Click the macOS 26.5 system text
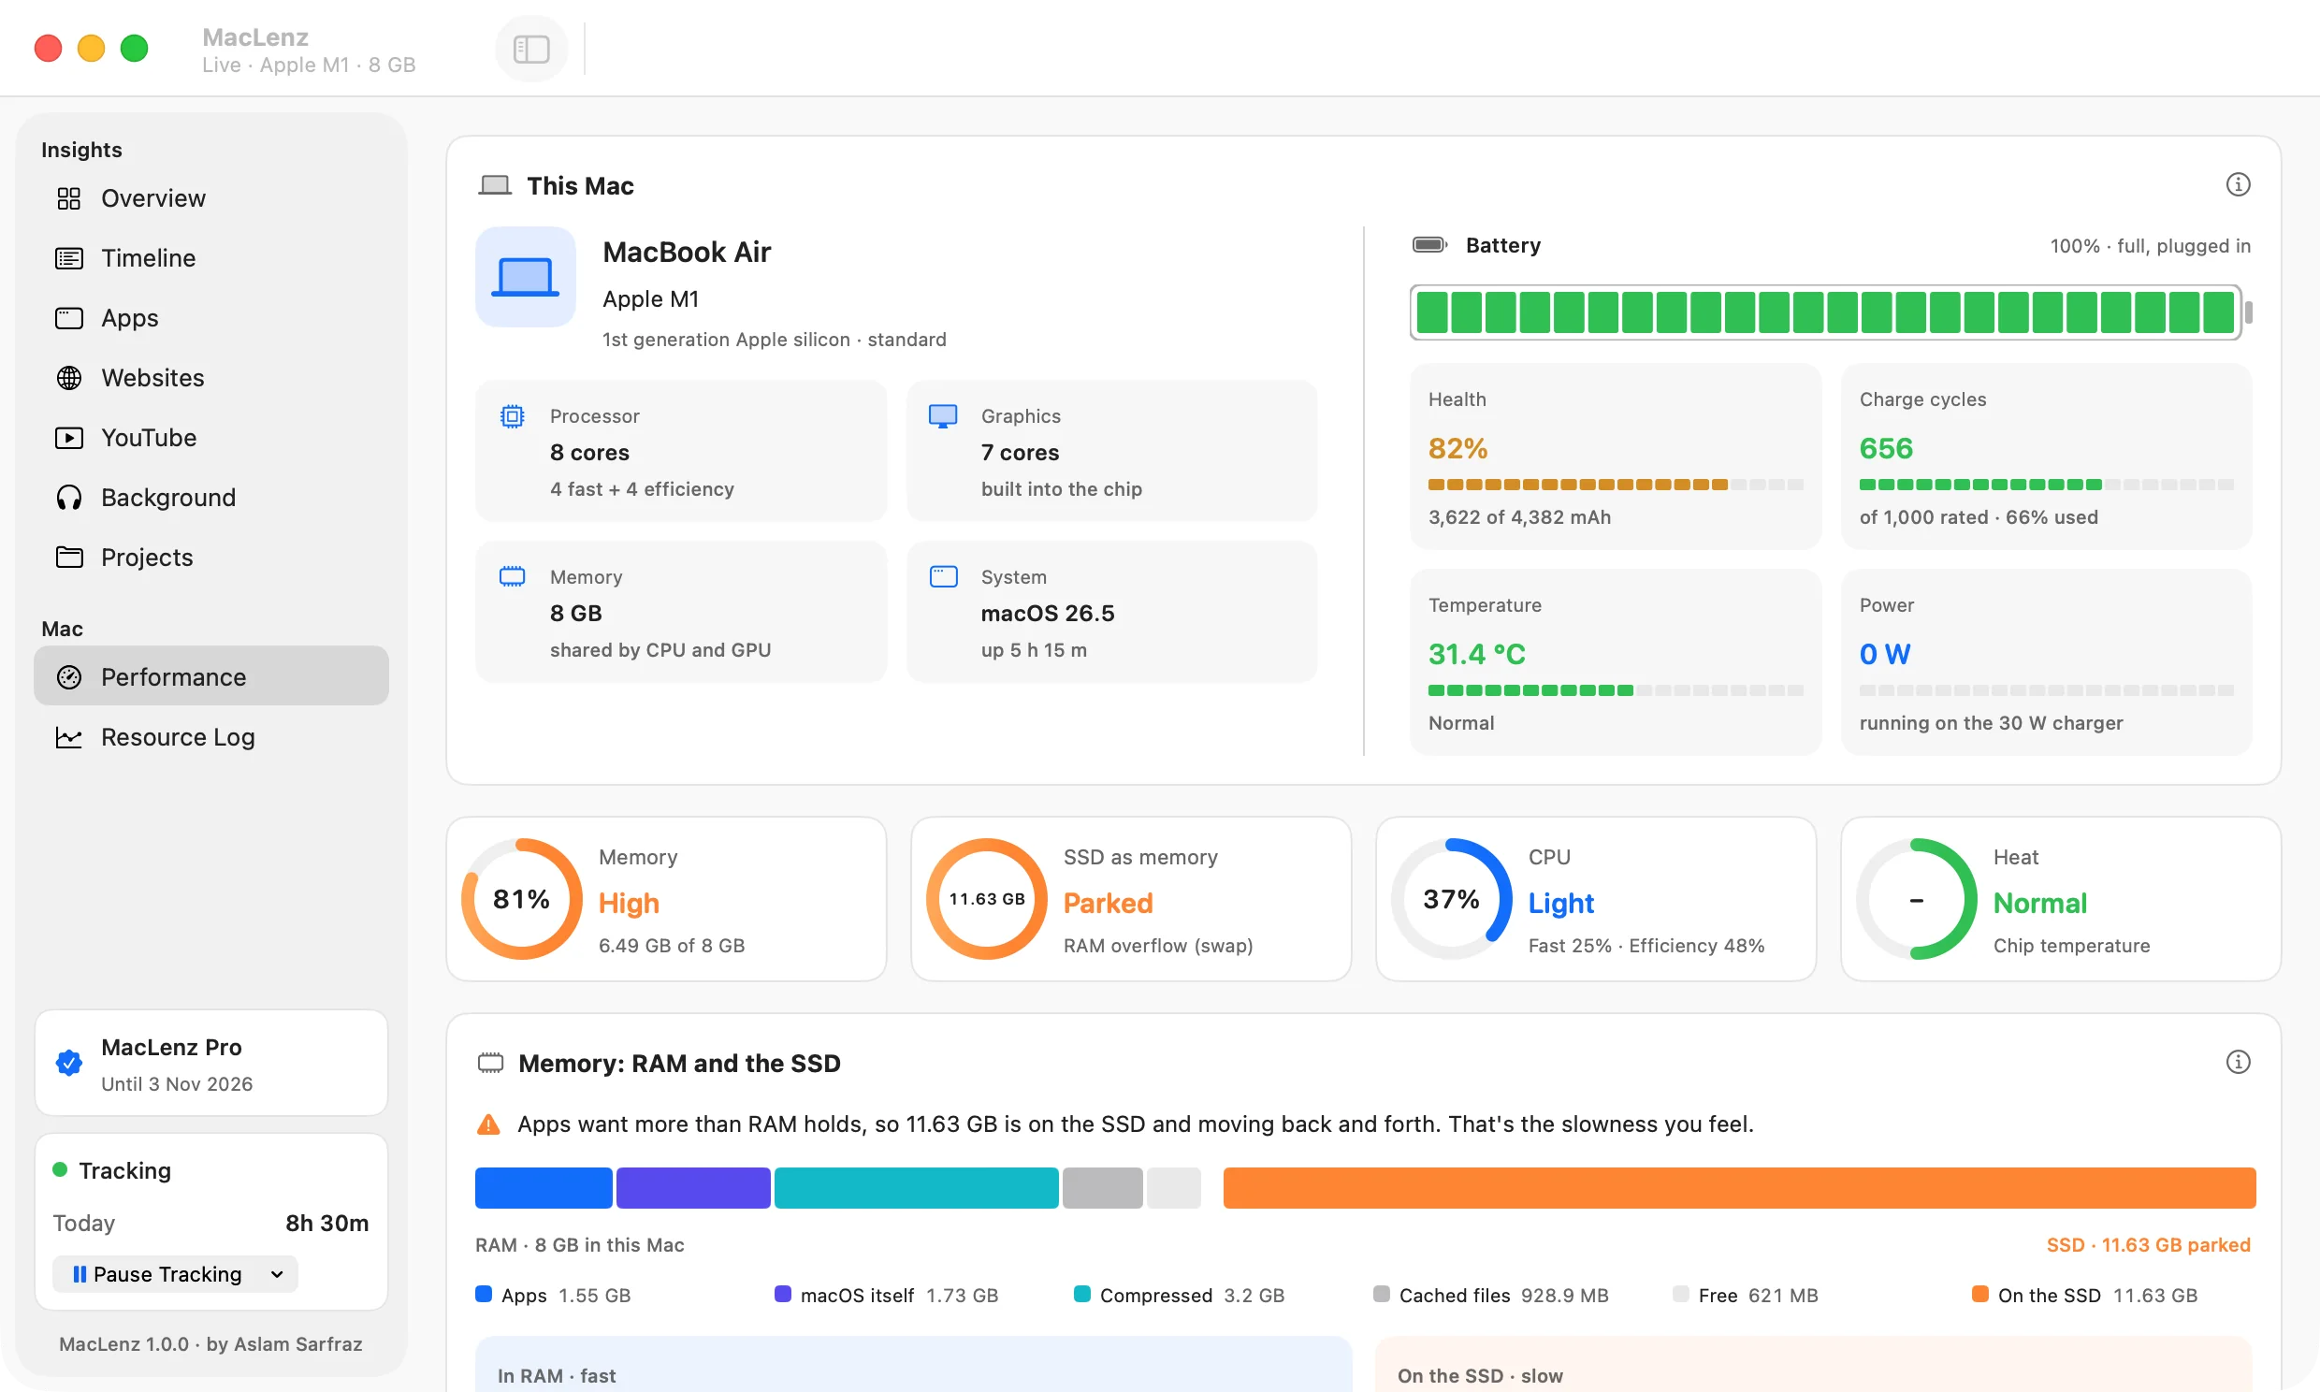2320x1392 pixels. point(1048,614)
